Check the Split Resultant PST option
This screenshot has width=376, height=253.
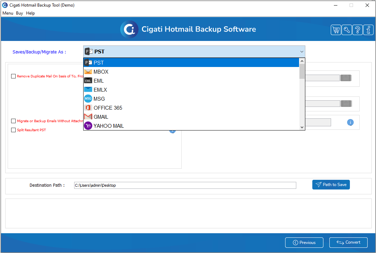point(14,130)
